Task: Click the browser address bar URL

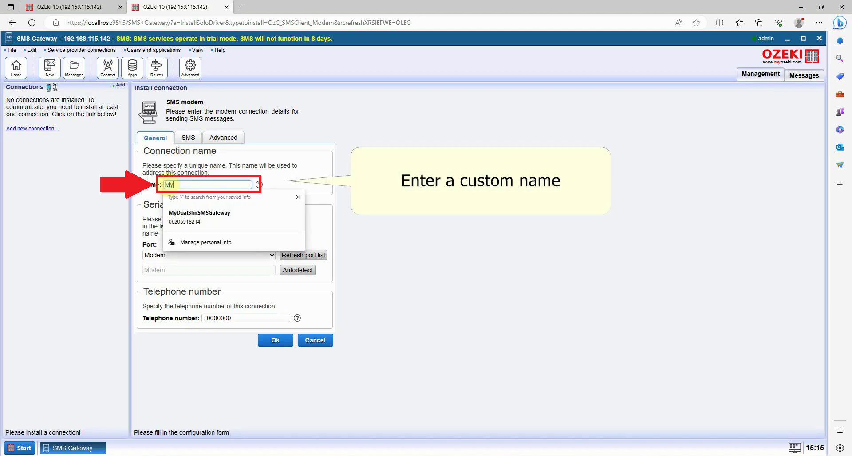Action: (238, 23)
